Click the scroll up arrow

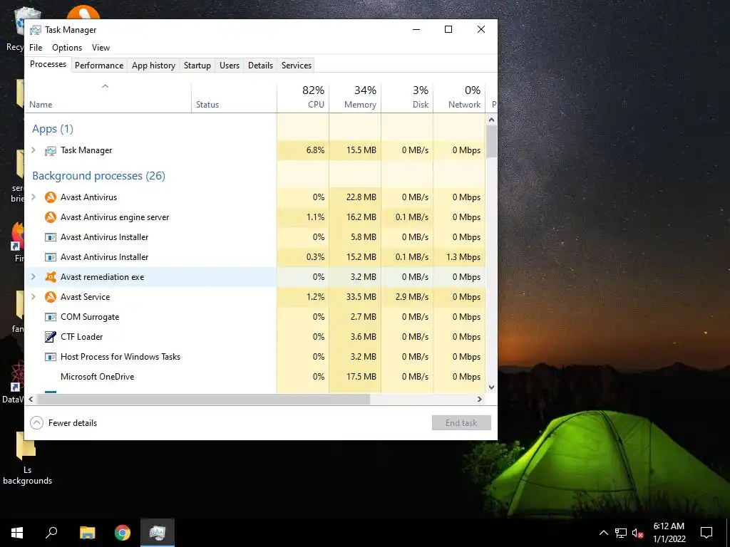click(x=492, y=120)
